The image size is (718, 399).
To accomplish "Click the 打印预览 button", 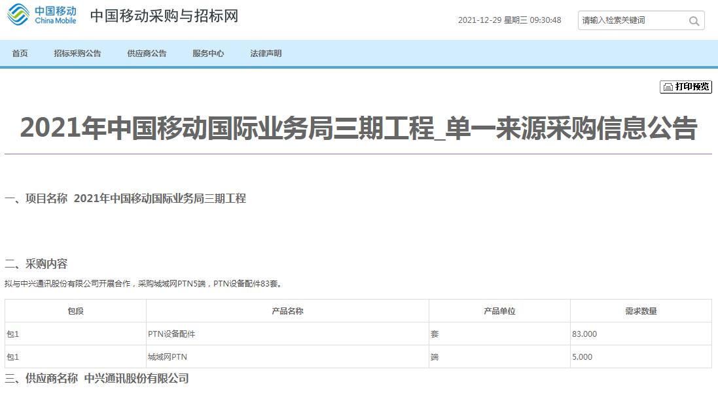I will coord(685,87).
